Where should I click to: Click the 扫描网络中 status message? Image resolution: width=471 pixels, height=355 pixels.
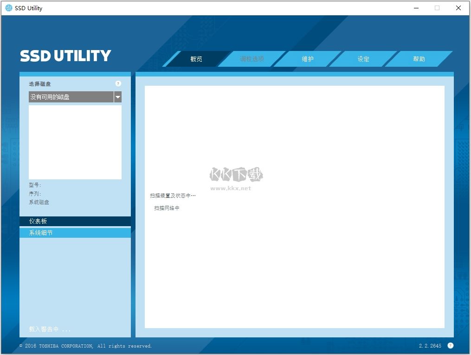(x=168, y=208)
